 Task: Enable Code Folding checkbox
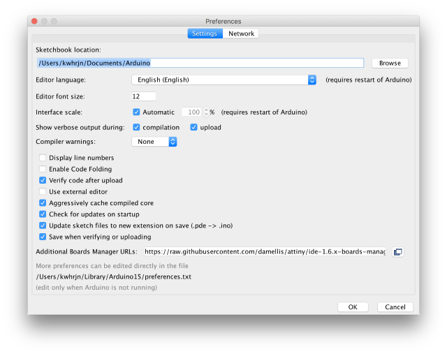pos(43,169)
